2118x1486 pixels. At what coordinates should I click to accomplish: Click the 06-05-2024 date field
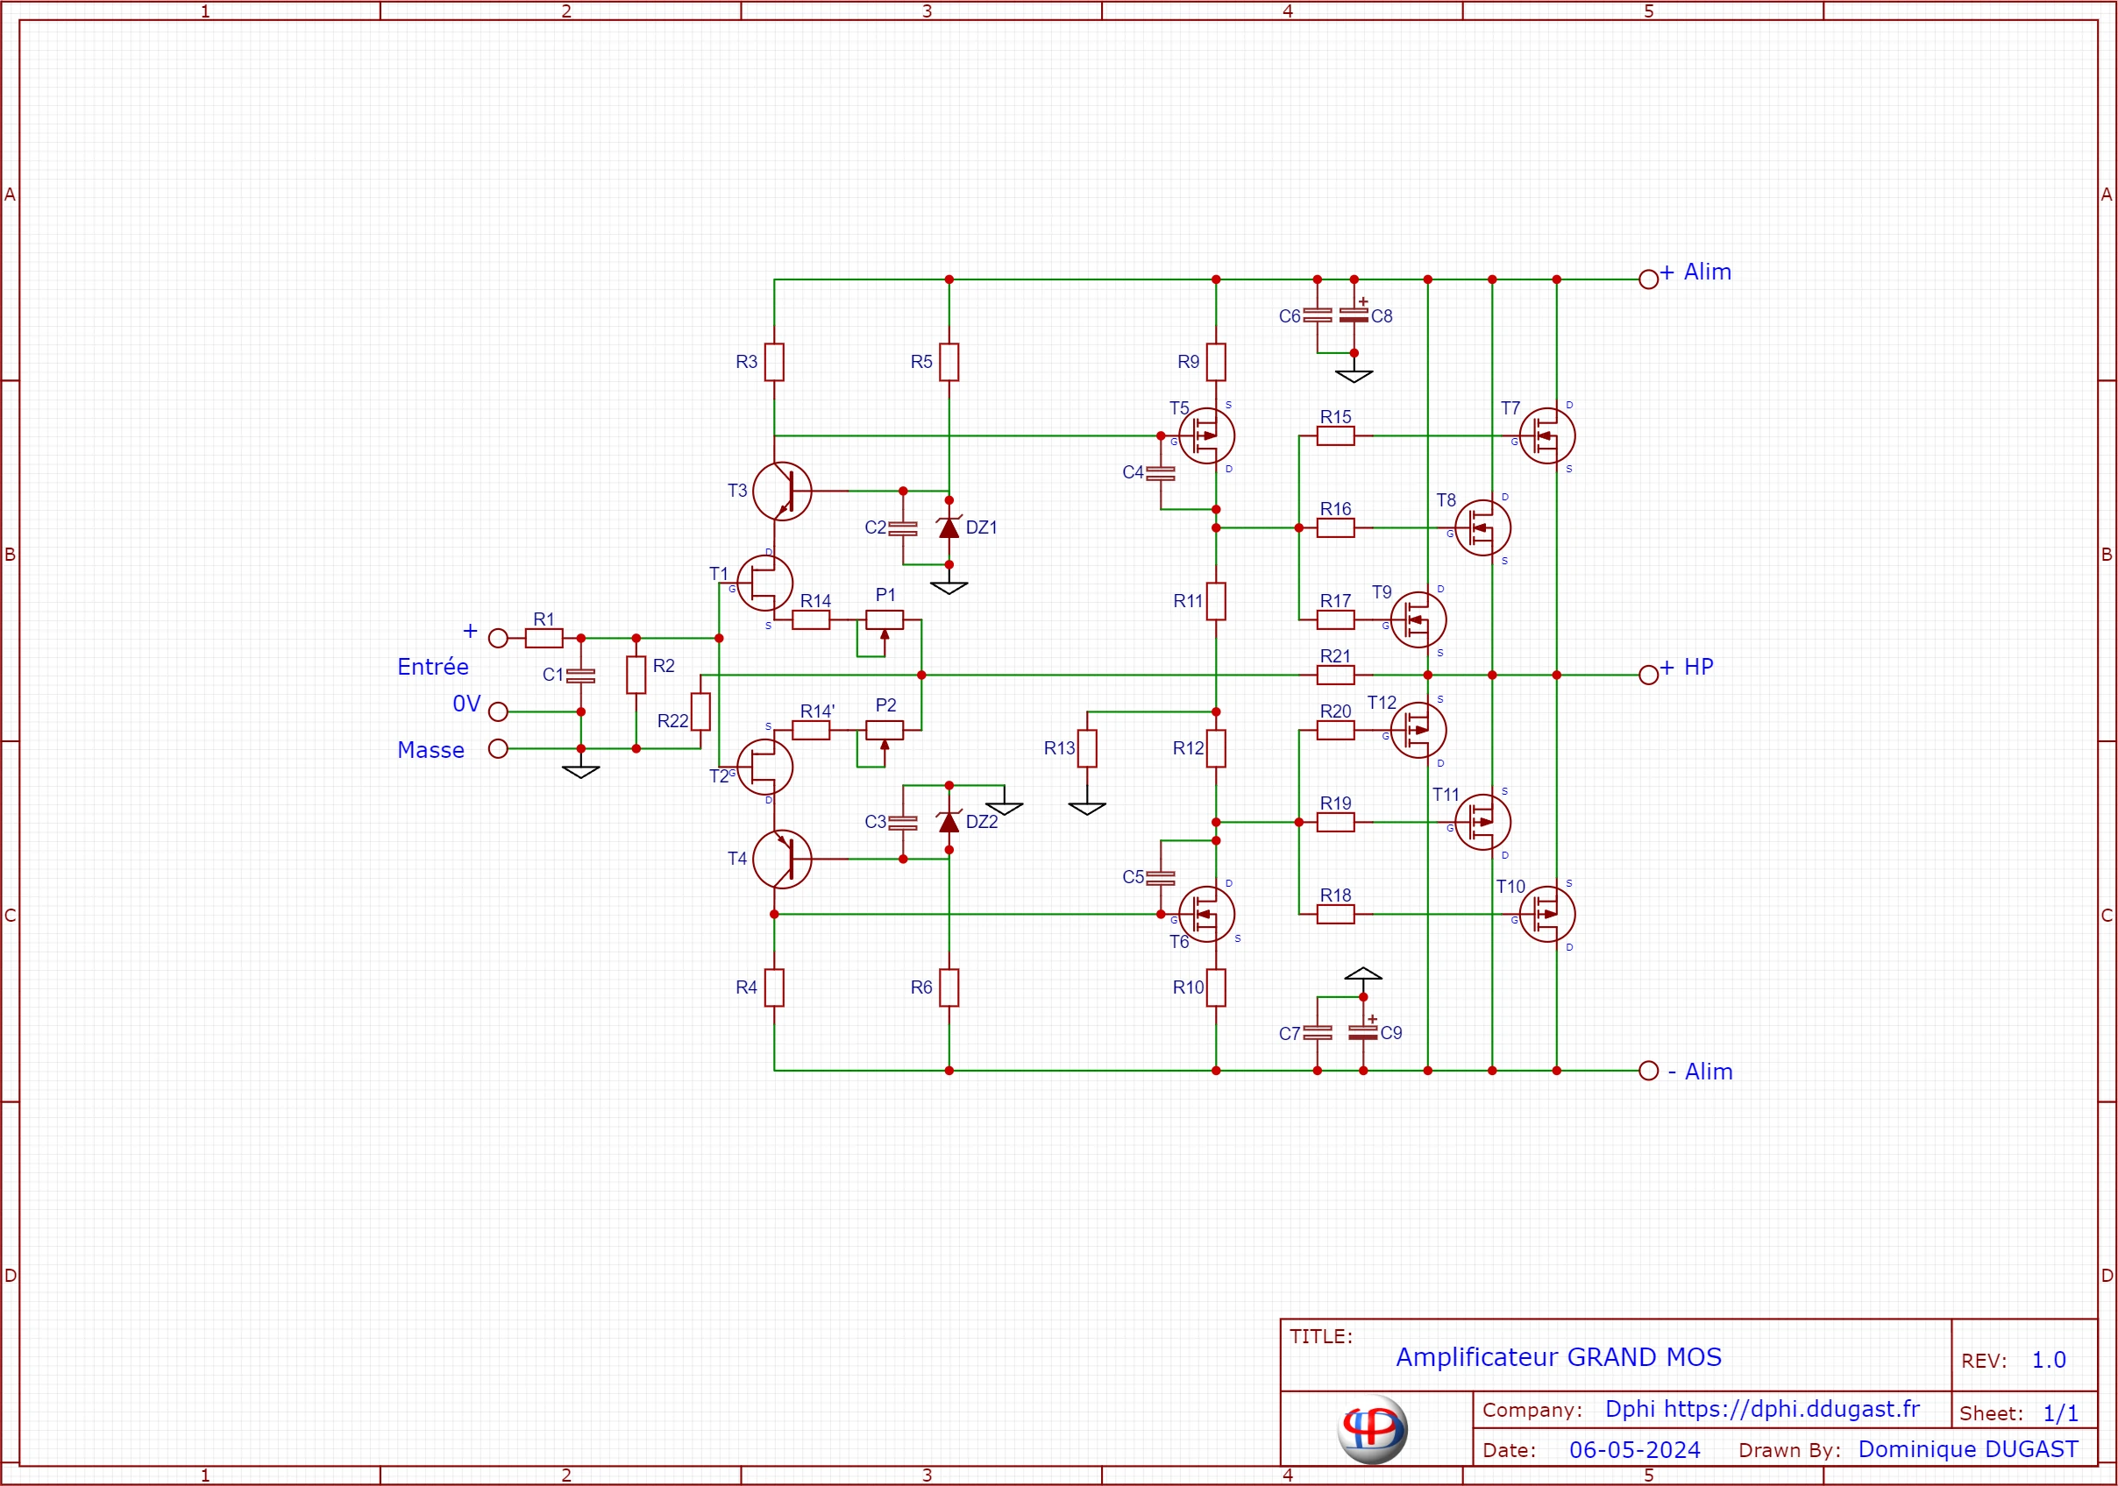pyautogui.click(x=1635, y=1450)
